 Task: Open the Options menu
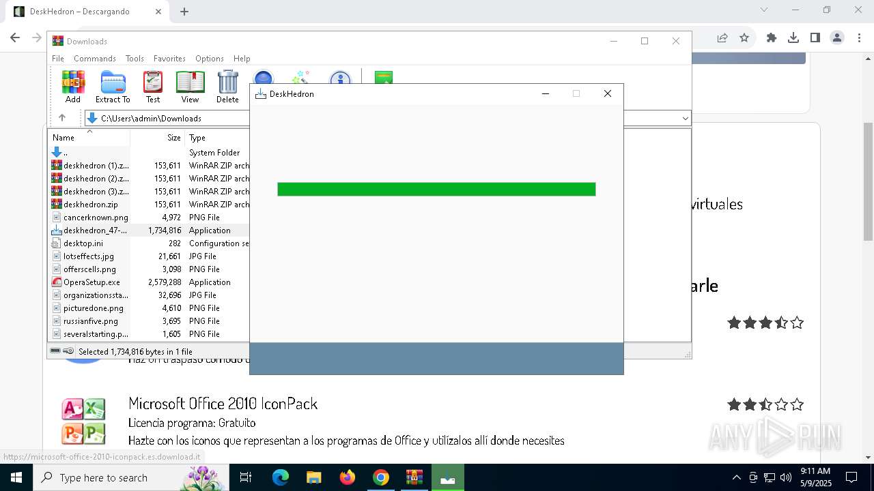tap(210, 59)
